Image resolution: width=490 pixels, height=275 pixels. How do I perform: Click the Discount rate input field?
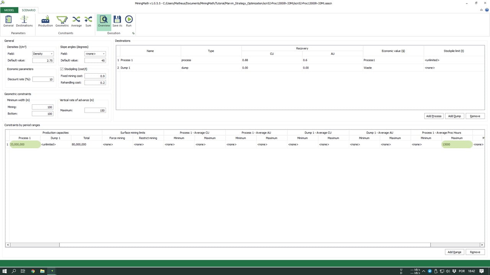(43, 79)
